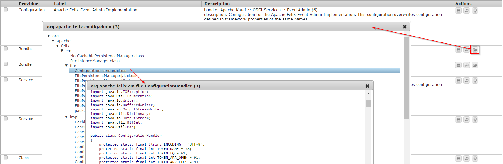The width and height of the screenshot is (503, 164).
Task: Click the 'public class ConfigurationHandler' line
Action: 126,136
